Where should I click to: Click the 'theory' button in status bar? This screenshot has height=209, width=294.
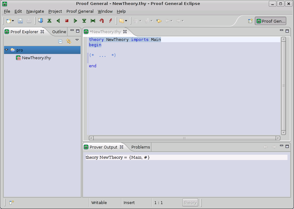point(190,202)
